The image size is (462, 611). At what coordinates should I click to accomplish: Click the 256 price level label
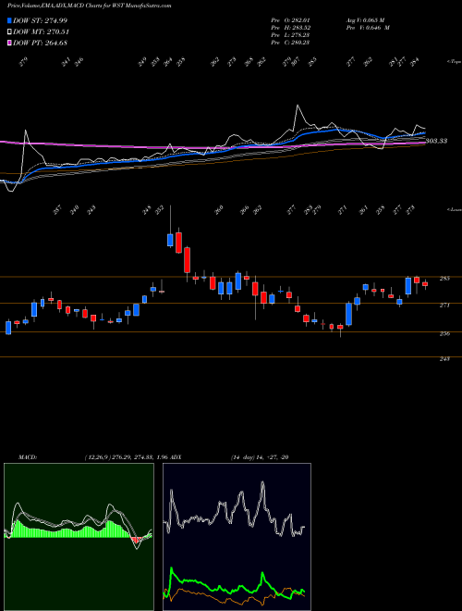[444, 334]
